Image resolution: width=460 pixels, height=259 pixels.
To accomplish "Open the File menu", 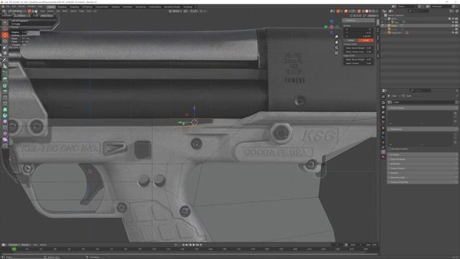I will coord(7,6).
